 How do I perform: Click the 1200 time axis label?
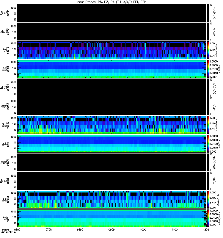click(206, 229)
